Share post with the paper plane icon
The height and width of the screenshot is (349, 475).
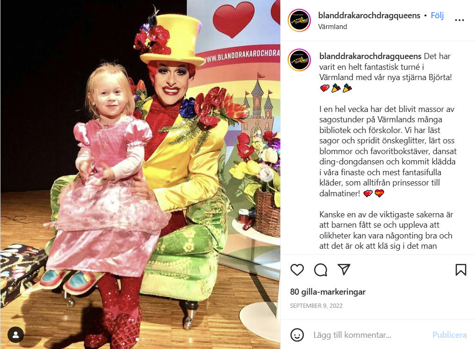344,269
